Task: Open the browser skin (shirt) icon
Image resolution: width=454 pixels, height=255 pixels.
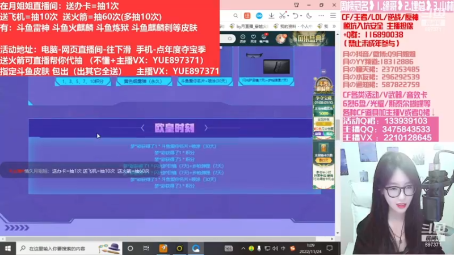Action: click(x=296, y=5)
